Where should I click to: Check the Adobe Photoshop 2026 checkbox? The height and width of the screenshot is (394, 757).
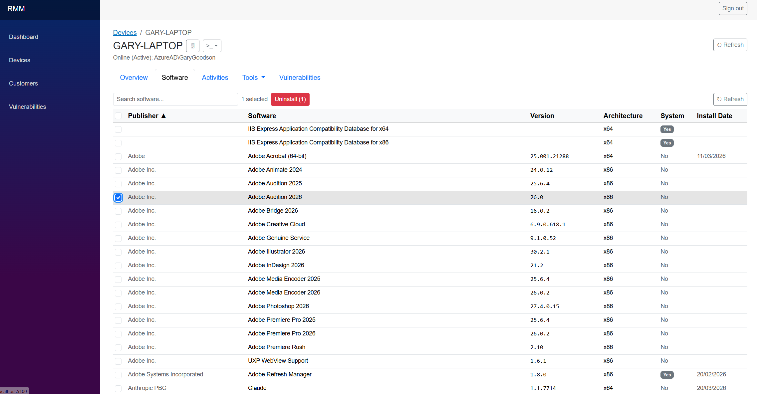pos(118,306)
